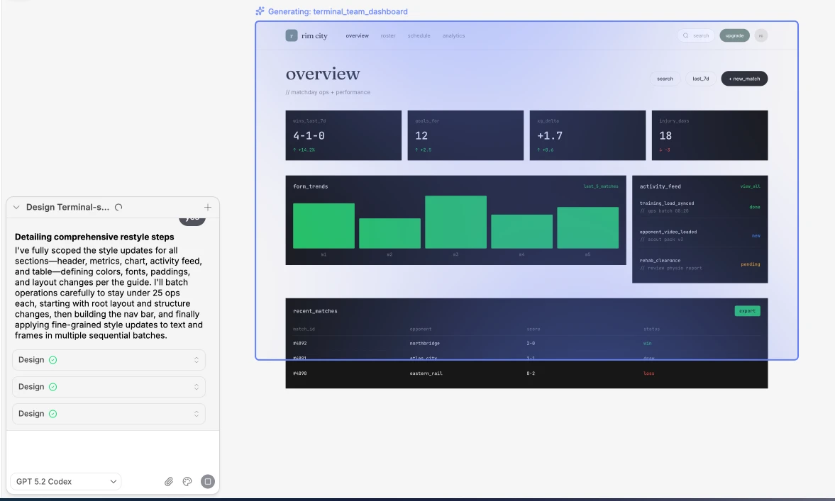Expand the second Design step row

[109, 387]
